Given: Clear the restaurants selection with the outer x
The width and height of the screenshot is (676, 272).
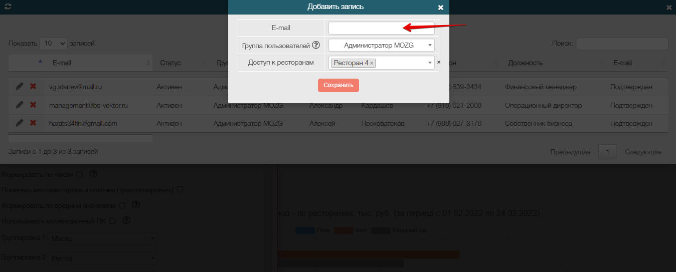Looking at the screenshot, I should (x=438, y=62).
